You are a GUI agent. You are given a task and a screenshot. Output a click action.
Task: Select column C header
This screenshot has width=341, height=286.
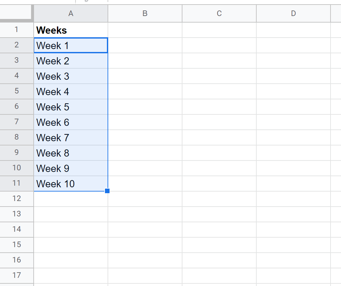coord(219,13)
